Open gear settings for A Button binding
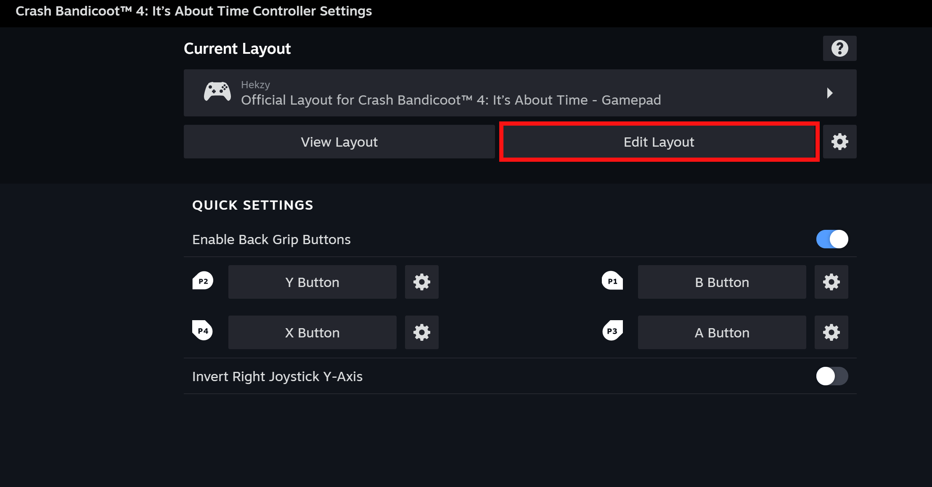The image size is (932, 487). 831,332
